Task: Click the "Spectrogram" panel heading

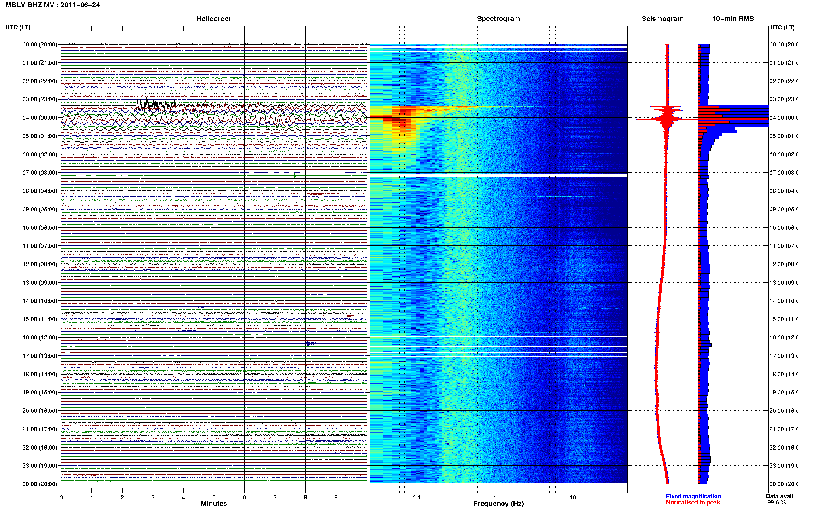Action: pyautogui.click(x=498, y=19)
